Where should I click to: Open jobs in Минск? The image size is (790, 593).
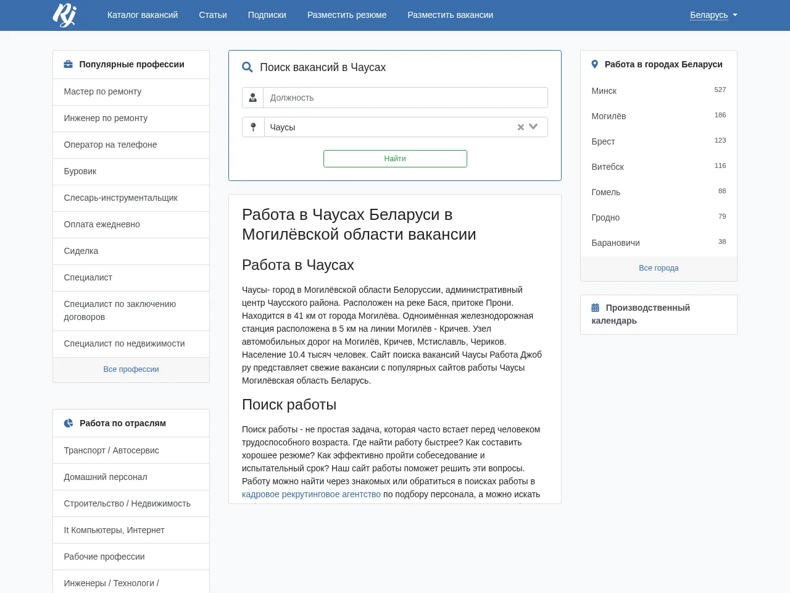tap(604, 91)
